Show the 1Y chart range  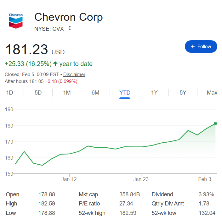[x=154, y=93]
